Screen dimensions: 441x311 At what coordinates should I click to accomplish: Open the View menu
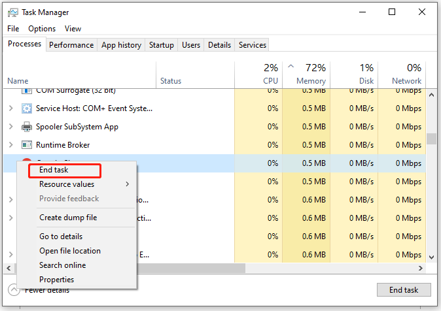coord(73,29)
